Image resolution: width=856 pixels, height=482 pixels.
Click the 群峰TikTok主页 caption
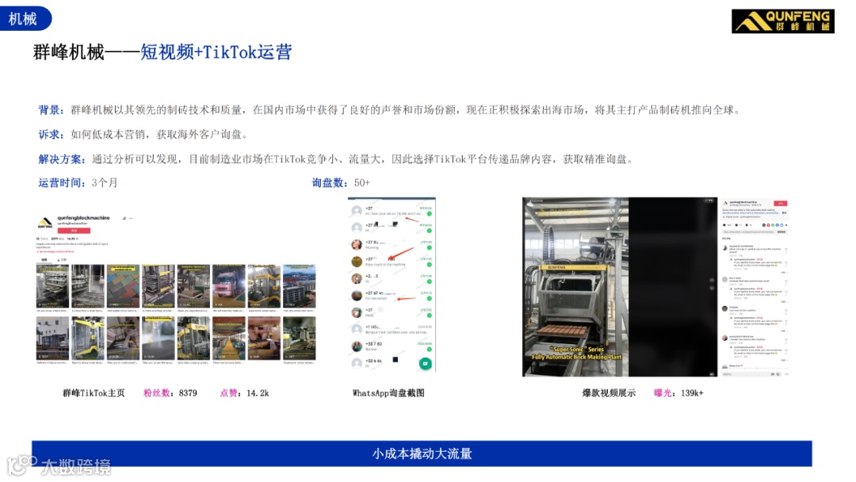[94, 393]
